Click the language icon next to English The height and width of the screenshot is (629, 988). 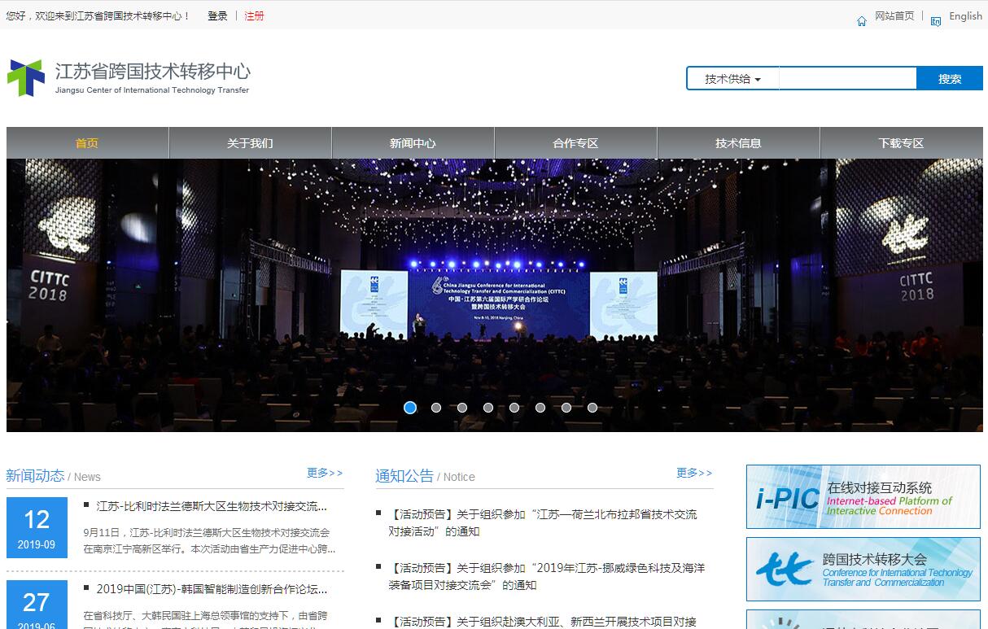[x=936, y=21]
